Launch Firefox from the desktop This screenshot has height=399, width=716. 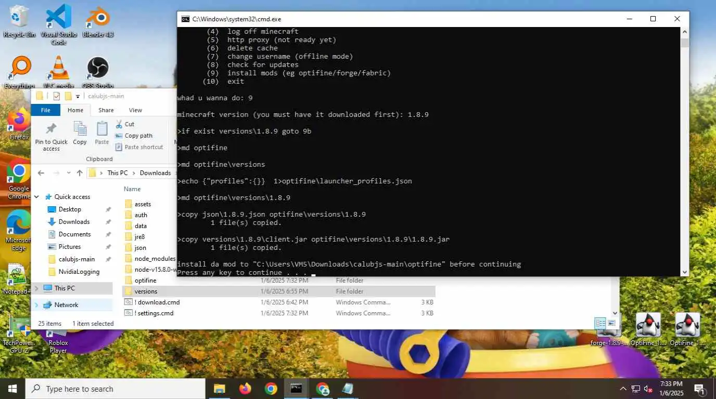point(19,125)
